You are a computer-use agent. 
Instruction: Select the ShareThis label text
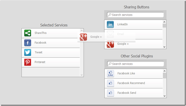coord(40,33)
